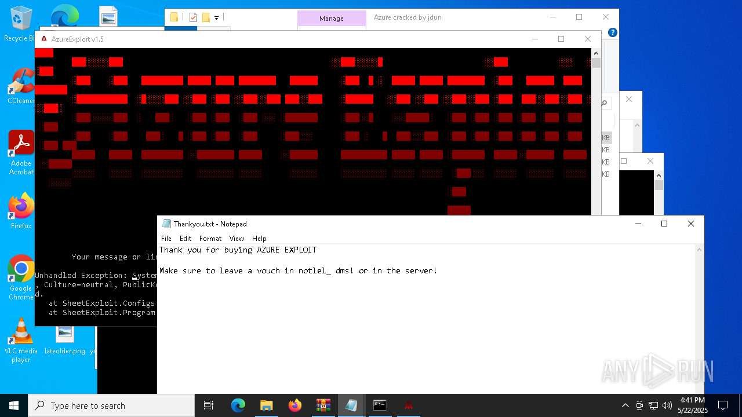
Task: Open Explorer help question mark icon
Action: (x=612, y=32)
